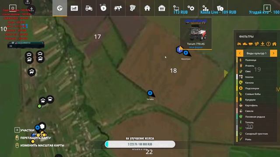
Task: Open the contracts cards tab
Action: pyautogui.click(x=133, y=8)
